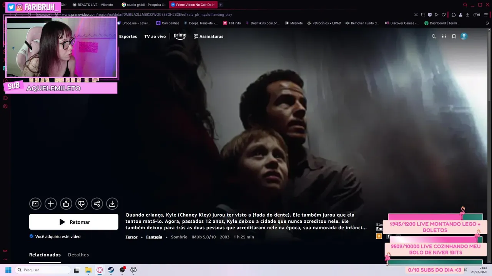The height and width of the screenshot is (276, 492).
Task: Switch to REACTS LIVE - Milanote tab
Action: [93, 5]
